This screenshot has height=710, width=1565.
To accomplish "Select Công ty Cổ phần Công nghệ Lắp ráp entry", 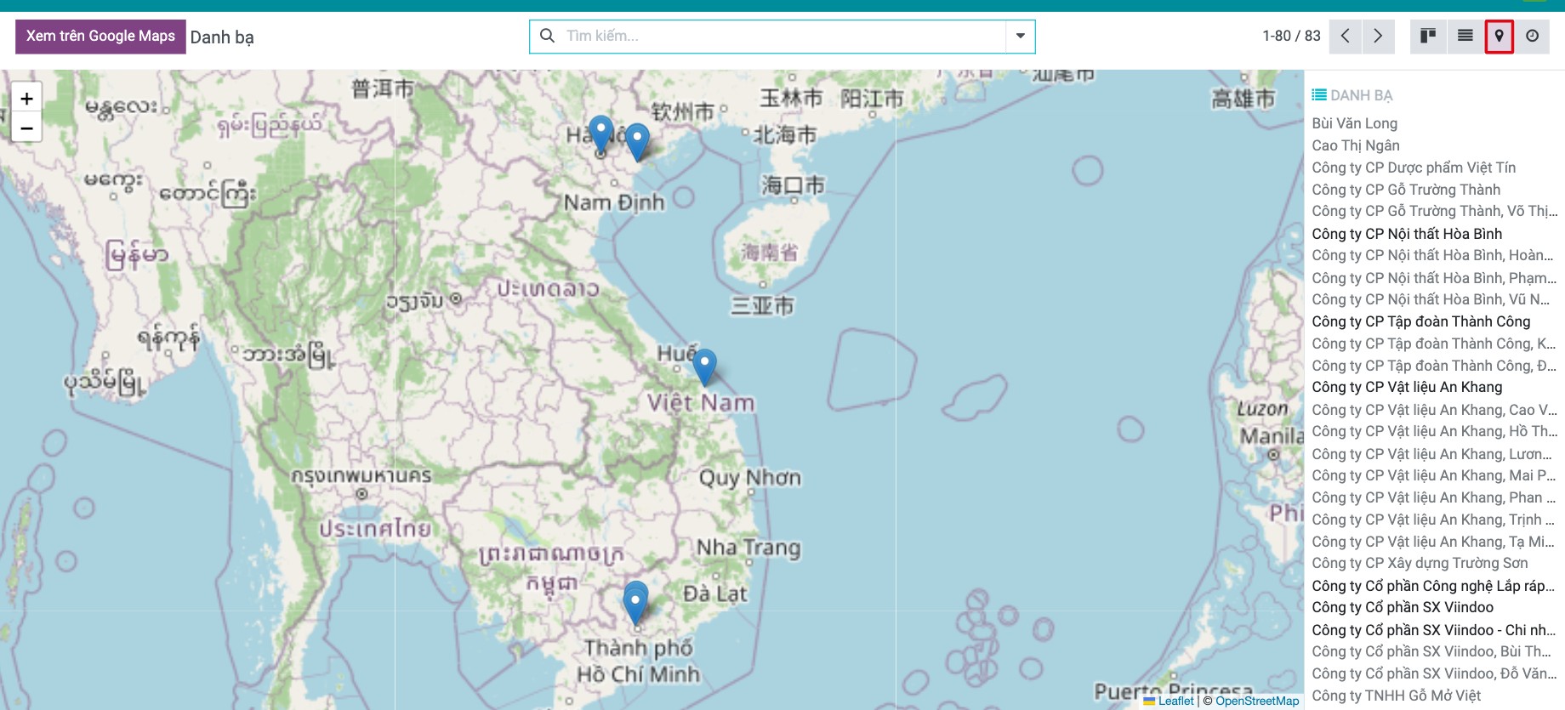I will [1435, 586].
